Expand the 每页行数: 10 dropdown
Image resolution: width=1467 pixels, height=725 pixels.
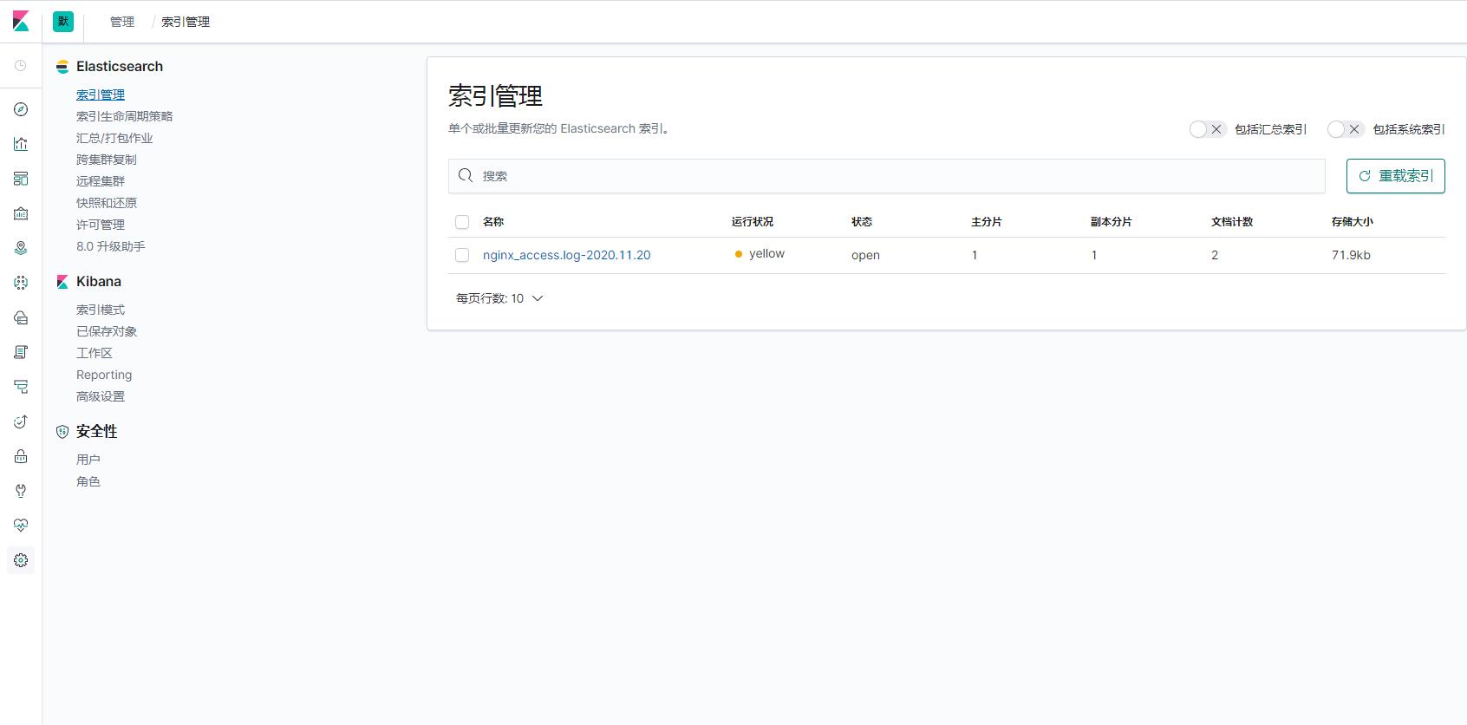[x=499, y=298]
